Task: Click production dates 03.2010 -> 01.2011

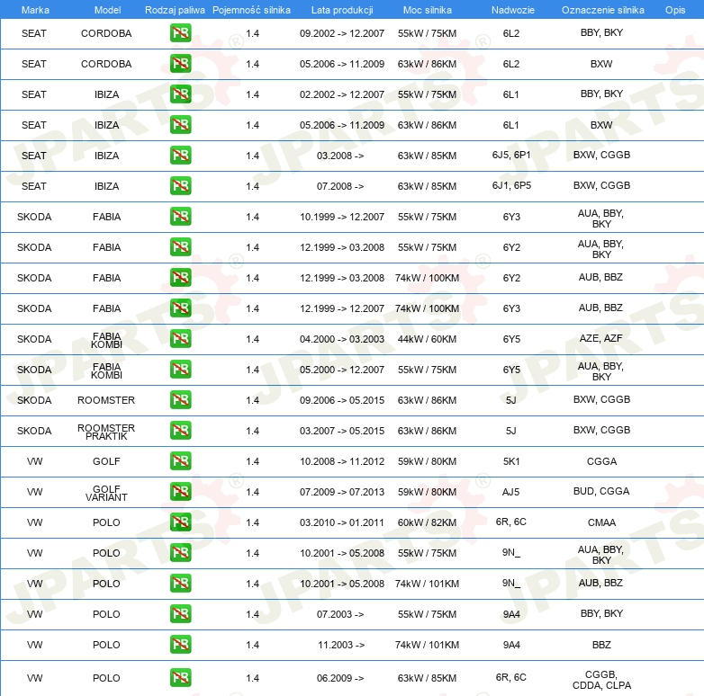Action: [342, 522]
